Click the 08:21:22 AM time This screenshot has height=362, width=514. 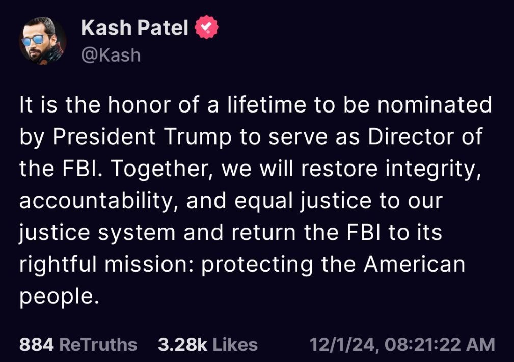point(440,344)
